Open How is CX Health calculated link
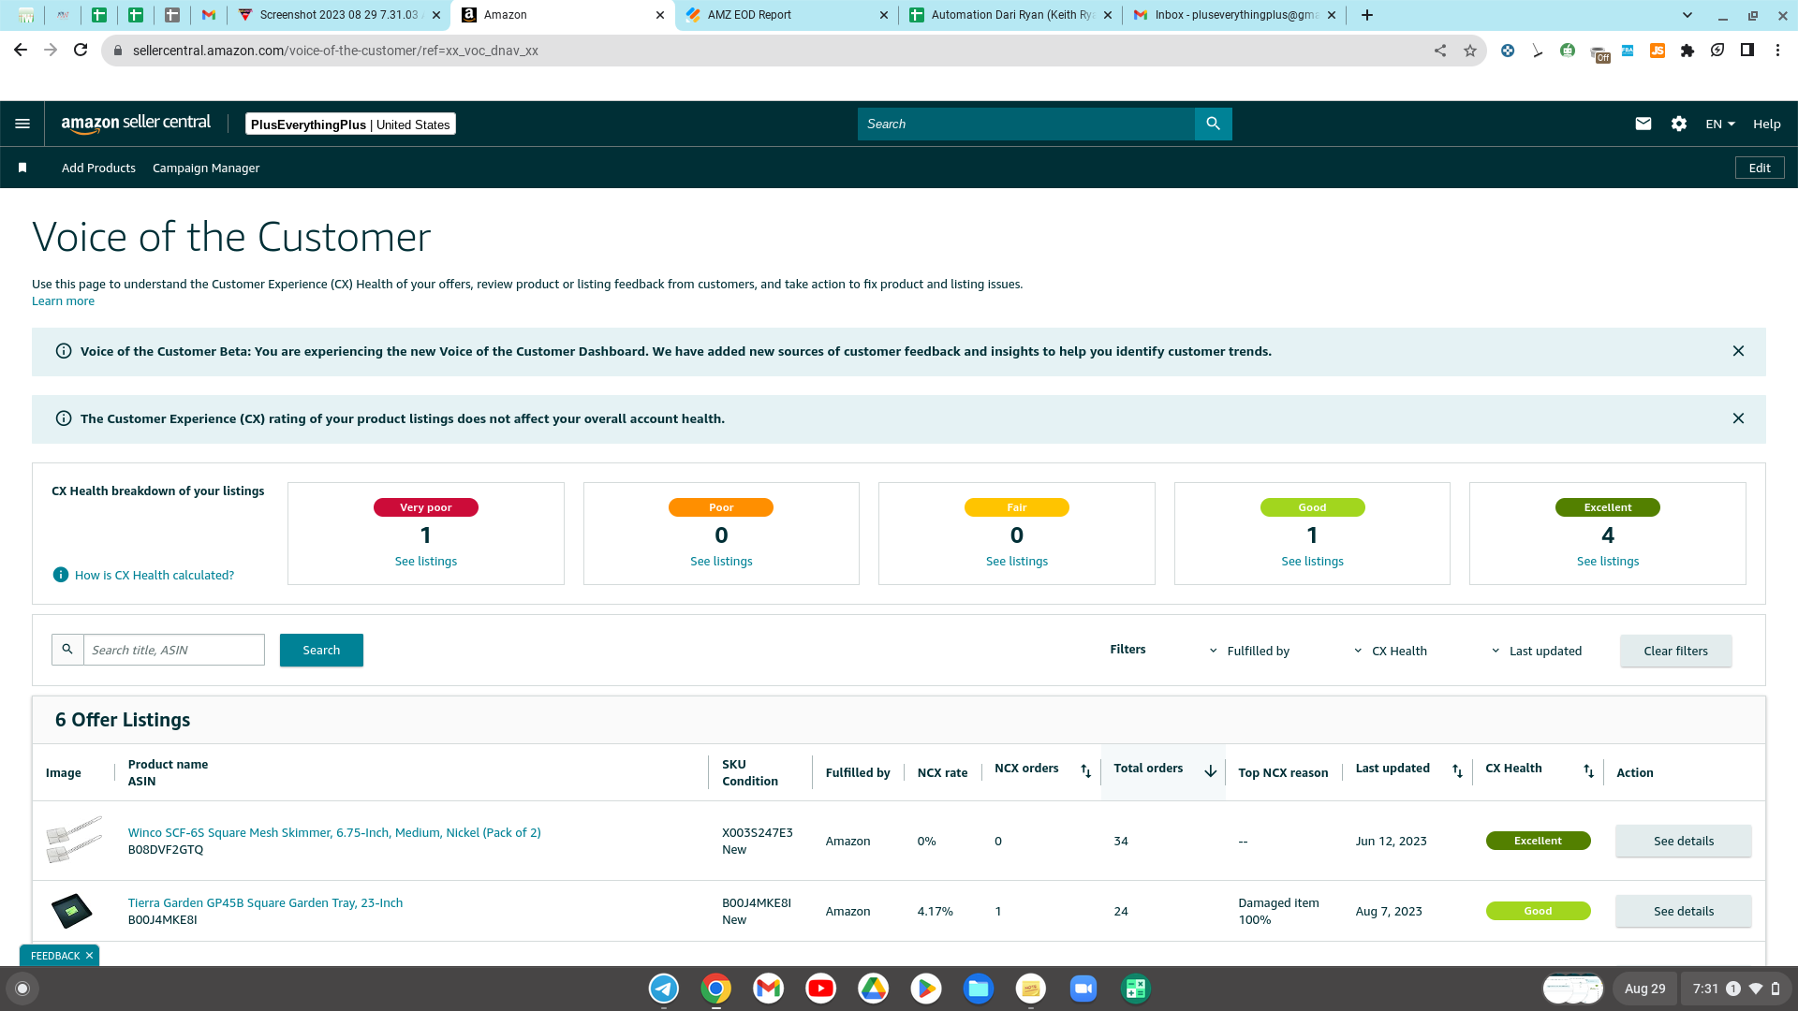1798x1011 pixels. click(x=155, y=575)
